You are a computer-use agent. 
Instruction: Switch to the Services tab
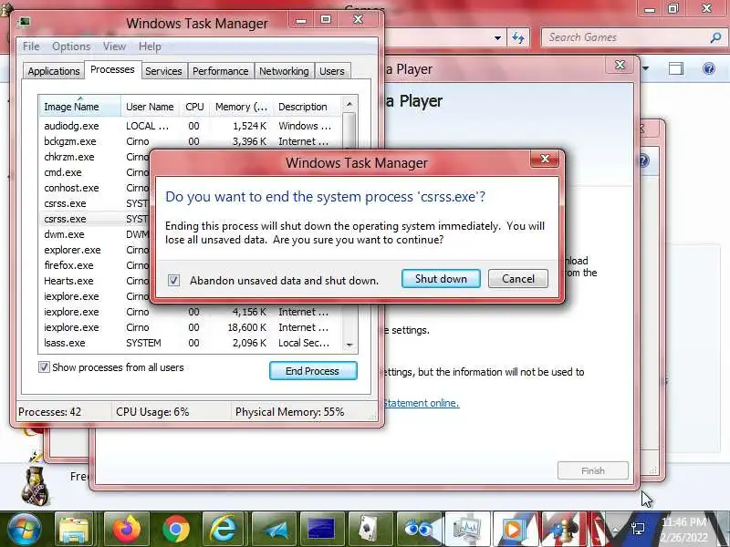pos(163,71)
